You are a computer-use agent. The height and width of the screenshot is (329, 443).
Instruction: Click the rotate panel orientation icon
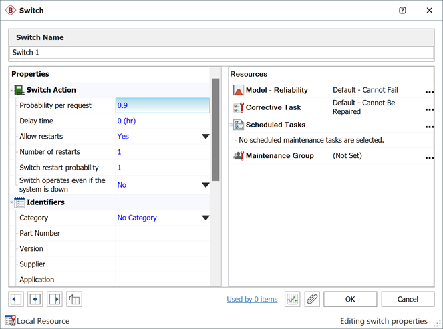click(x=74, y=300)
